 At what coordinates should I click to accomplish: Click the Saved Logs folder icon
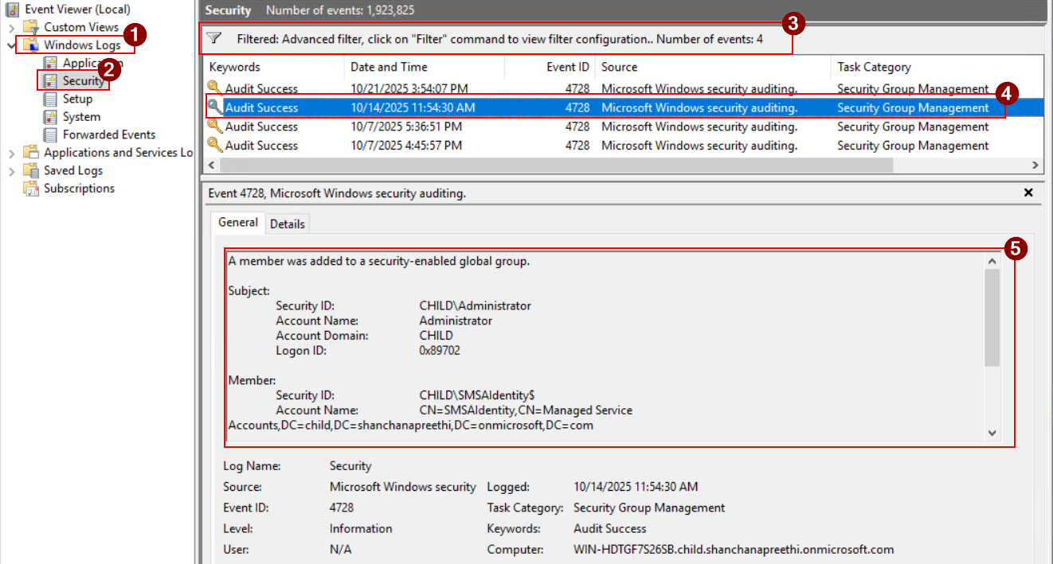[32, 169]
